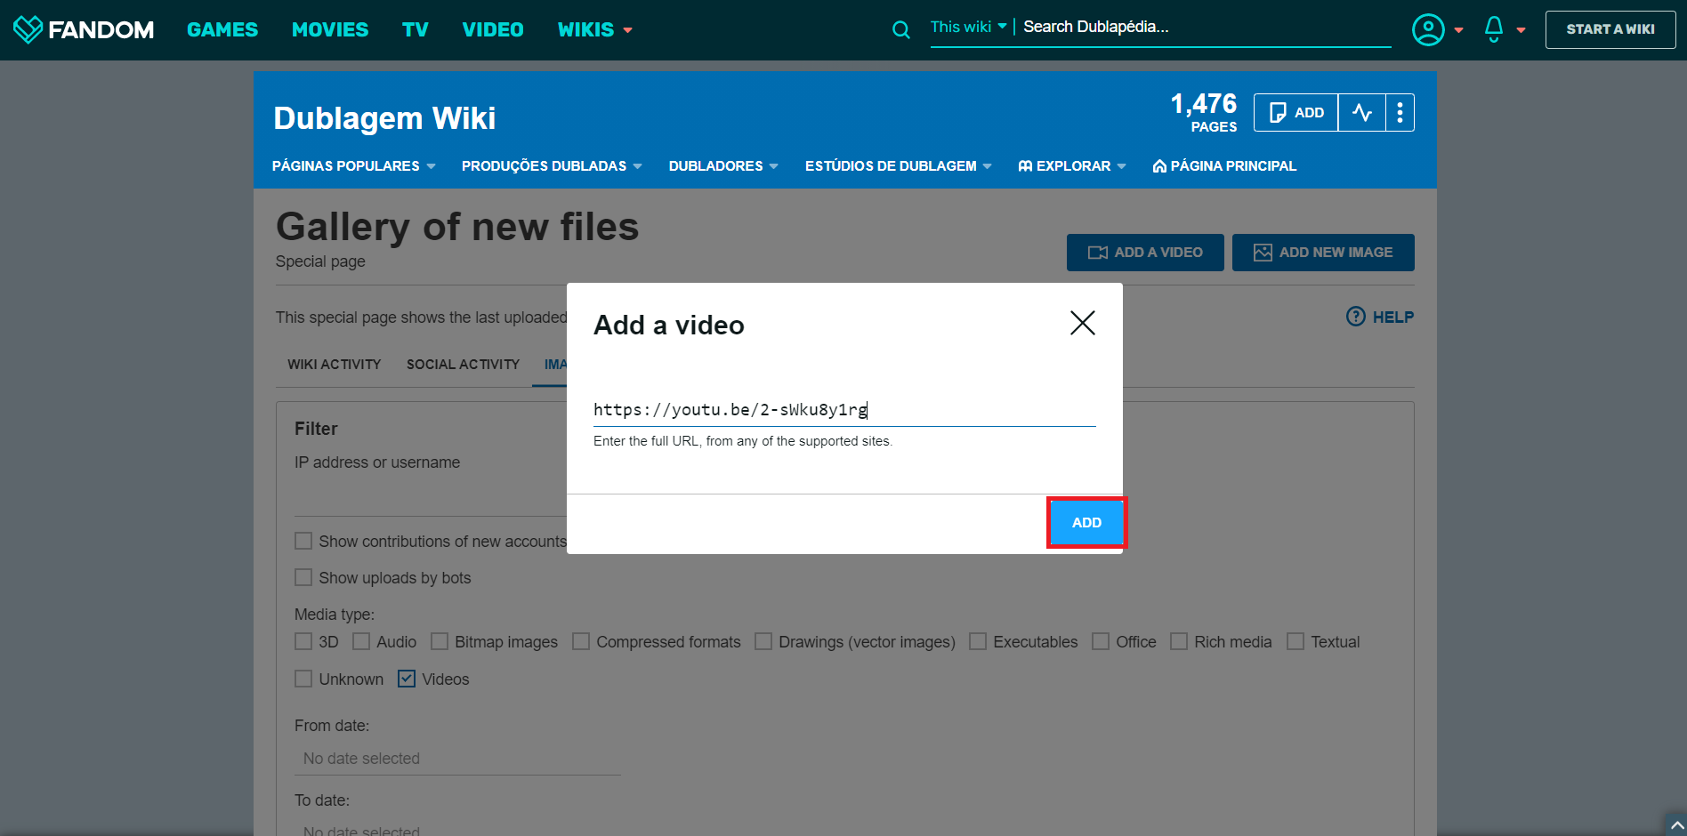Click the Fandom heart logo
This screenshot has width=1687, height=836.
coord(28,29)
